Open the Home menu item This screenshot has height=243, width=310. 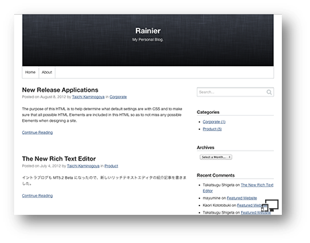point(30,72)
